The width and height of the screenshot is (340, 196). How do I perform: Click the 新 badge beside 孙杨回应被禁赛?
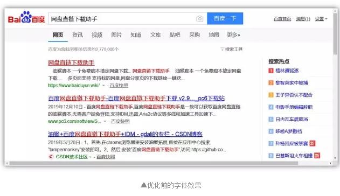click(x=313, y=143)
